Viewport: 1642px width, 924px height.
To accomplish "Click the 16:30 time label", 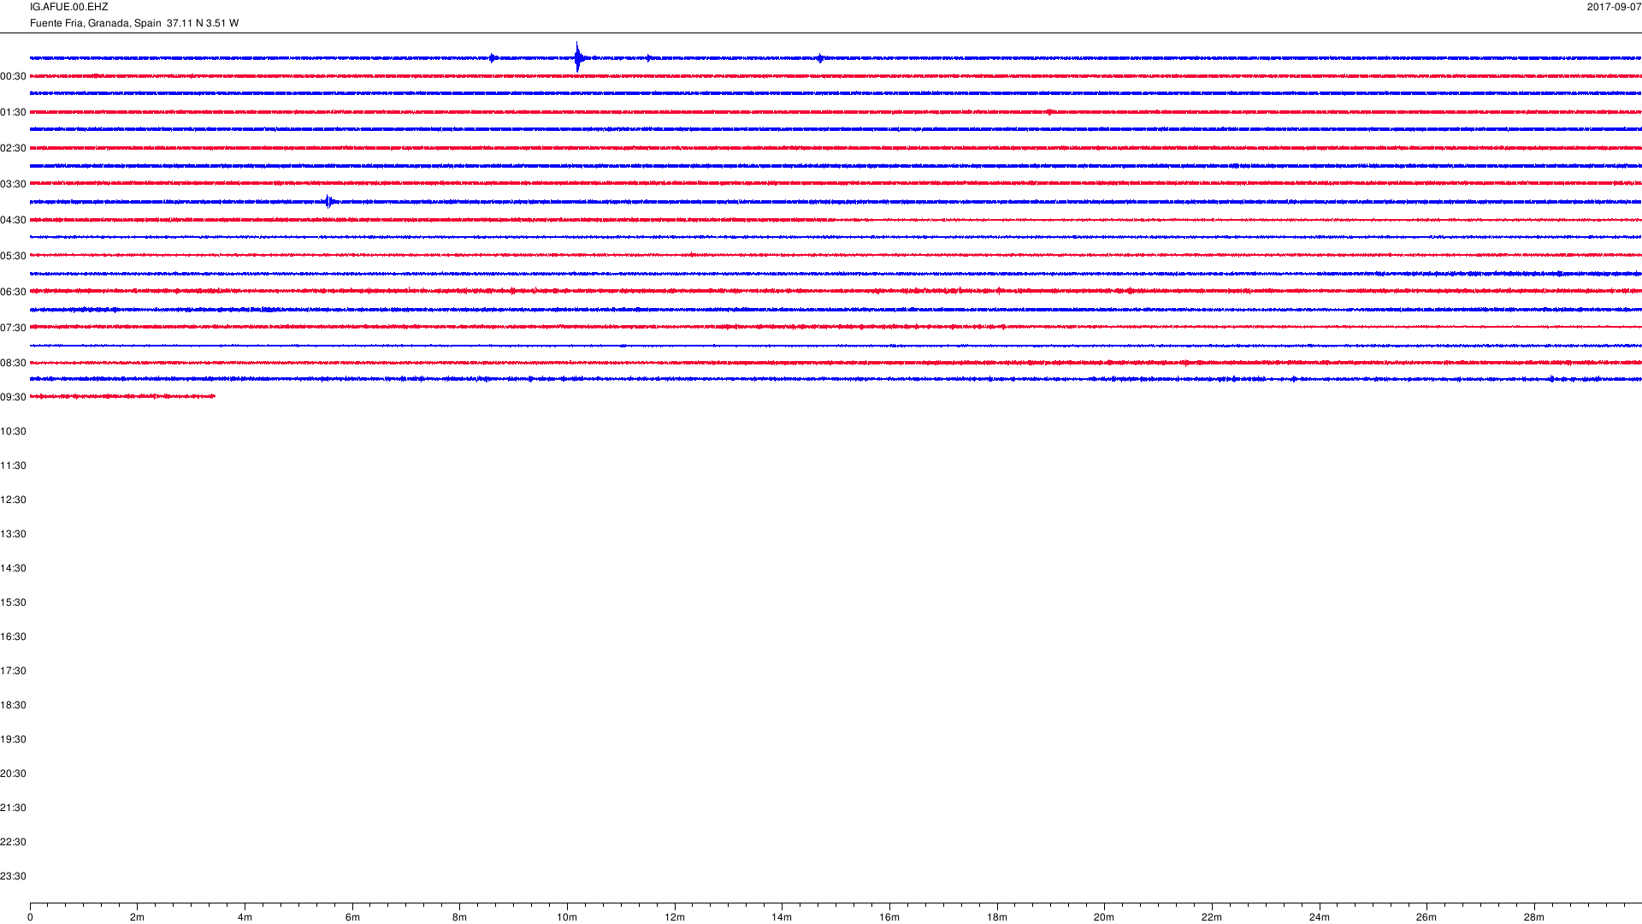I will point(13,637).
